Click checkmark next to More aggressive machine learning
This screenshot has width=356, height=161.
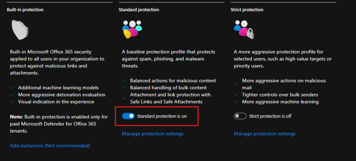coord(237,102)
